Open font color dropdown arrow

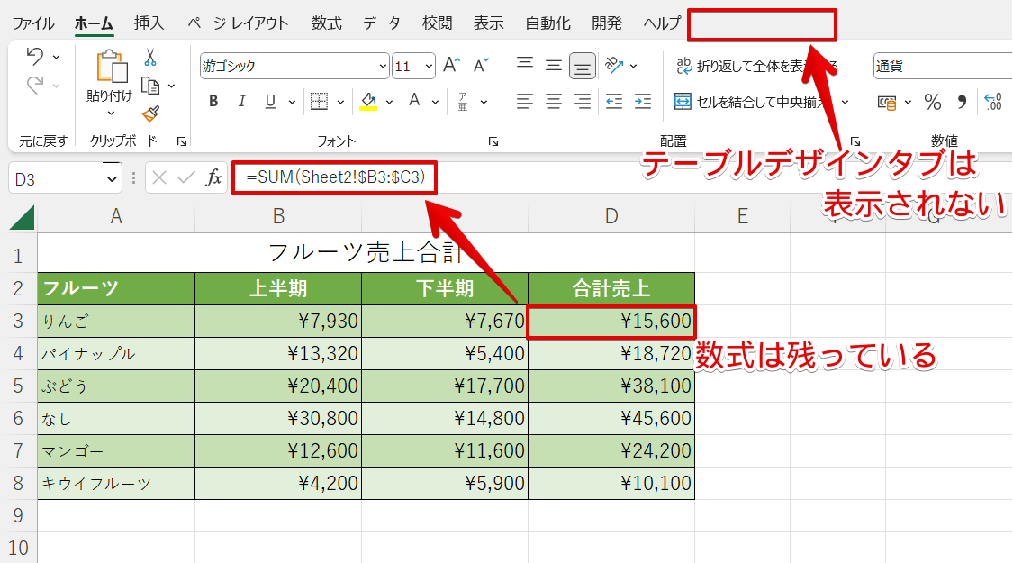tap(436, 102)
